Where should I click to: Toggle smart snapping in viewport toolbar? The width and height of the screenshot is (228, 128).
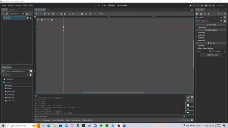(70, 14)
